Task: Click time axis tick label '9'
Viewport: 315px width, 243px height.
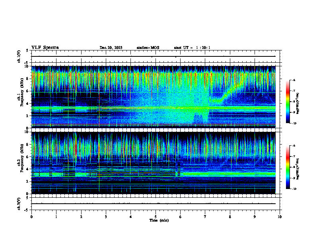Action: coord(255,217)
